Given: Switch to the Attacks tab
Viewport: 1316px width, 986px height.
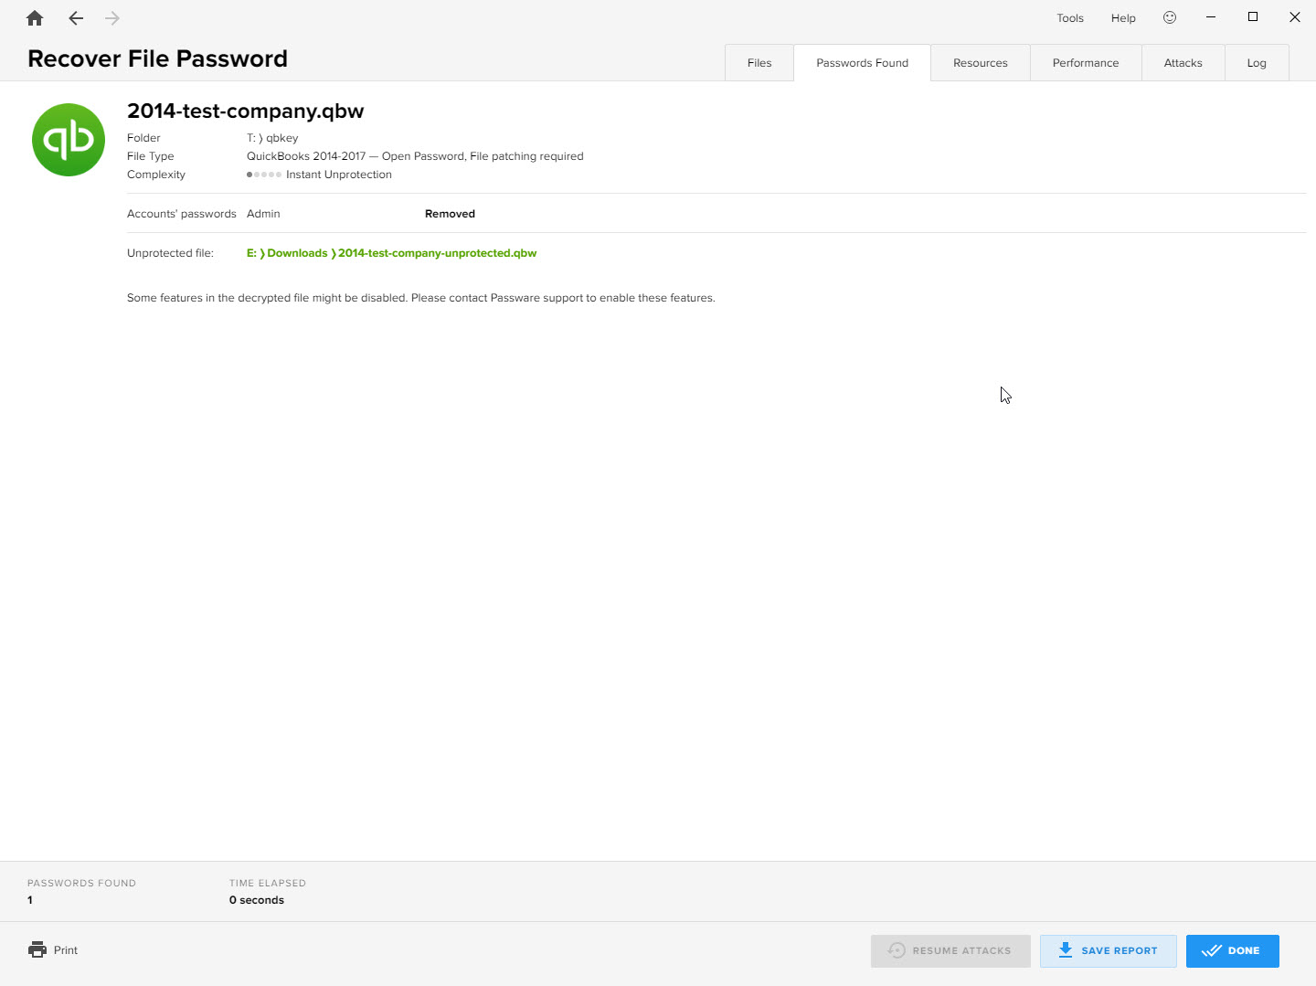Looking at the screenshot, I should pos(1183,63).
